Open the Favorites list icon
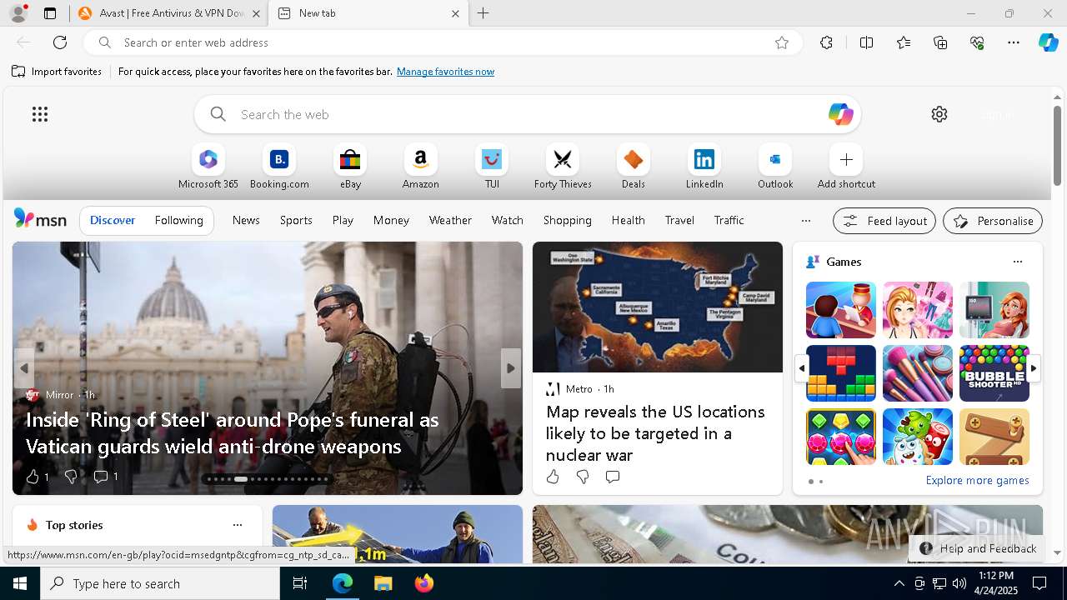This screenshot has height=600, width=1067. coord(904,42)
